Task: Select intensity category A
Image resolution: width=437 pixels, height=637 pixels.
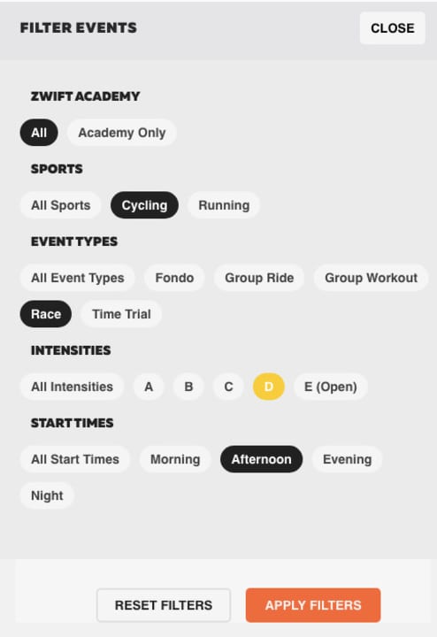Action: (149, 387)
